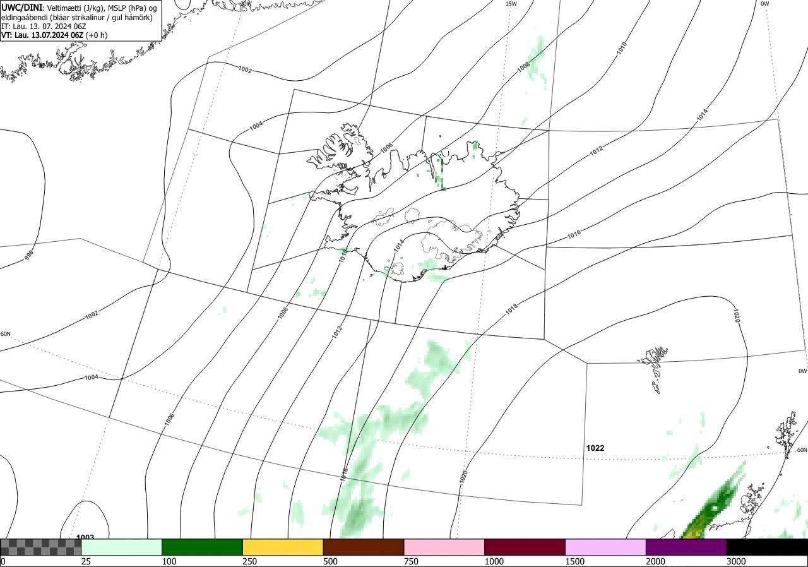Pick the dark maroon 1000–1500 legend swatch
This screenshot has width=808, height=567.
tap(525, 547)
